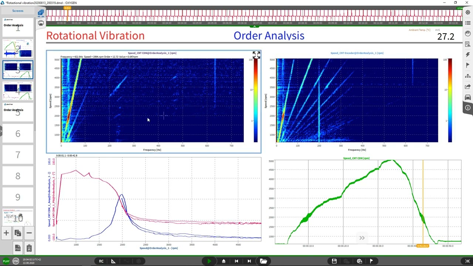Save file with floppy disk icon
This screenshot has height=266, width=473.
pos(334,261)
